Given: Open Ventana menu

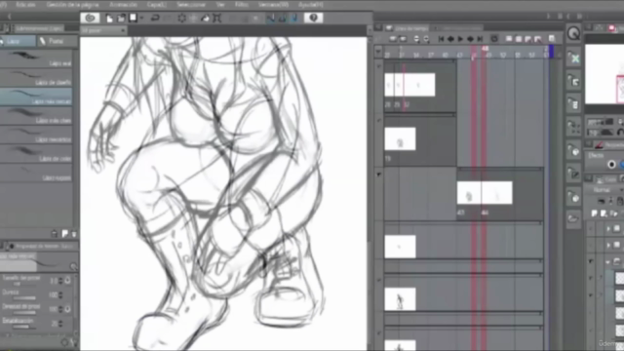Looking at the screenshot, I should click(x=273, y=4).
